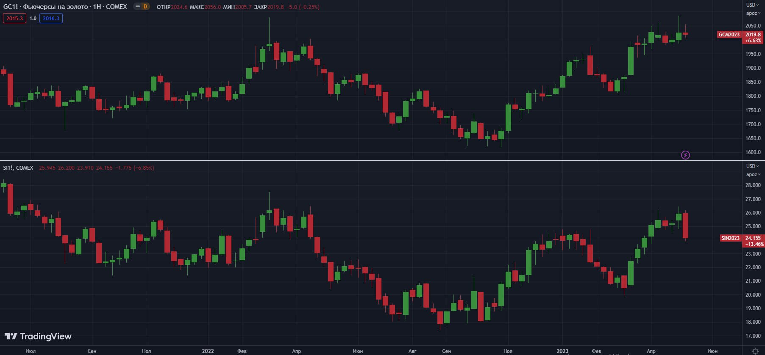Click the red sell price 2015.3 button
The image size is (765, 355).
(14, 18)
